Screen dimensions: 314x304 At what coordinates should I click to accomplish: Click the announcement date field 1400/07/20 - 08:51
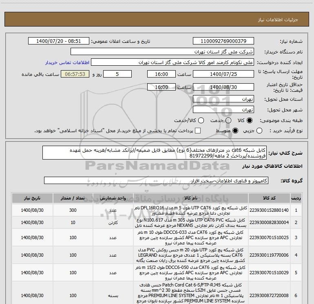coord(58,41)
